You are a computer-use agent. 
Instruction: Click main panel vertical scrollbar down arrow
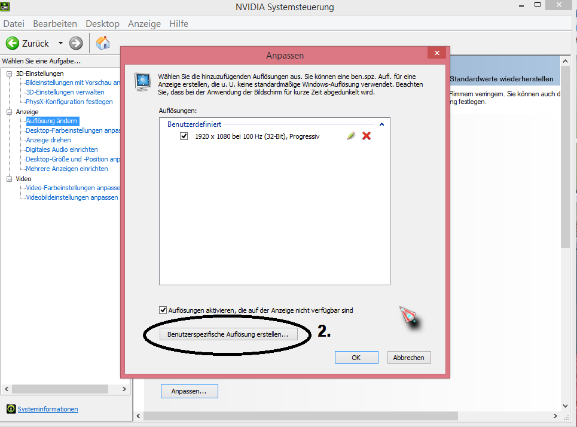coord(566,406)
